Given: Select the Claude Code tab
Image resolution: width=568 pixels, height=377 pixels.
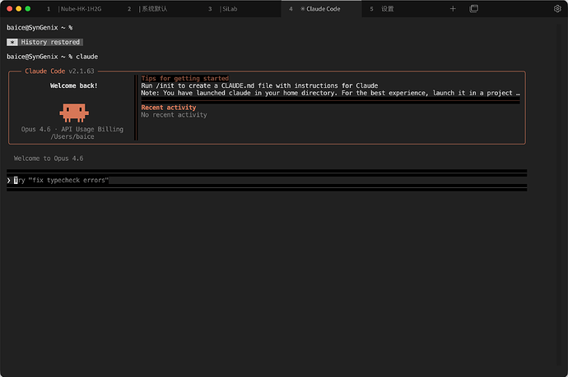Looking at the screenshot, I should click(321, 9).
